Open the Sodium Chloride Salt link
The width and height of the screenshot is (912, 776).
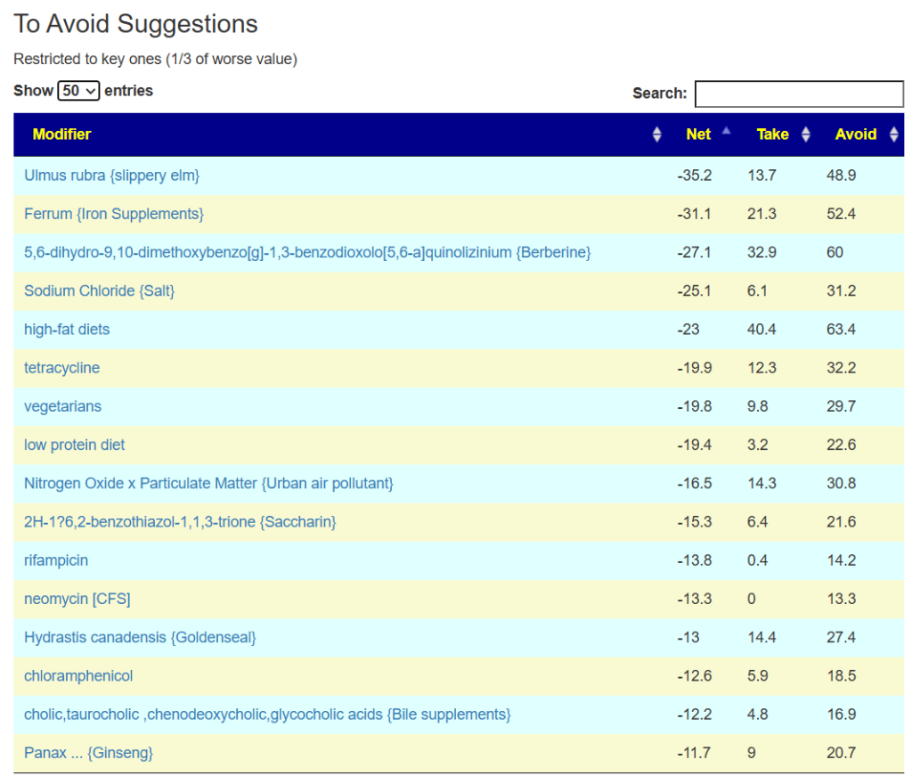[x=100, y=291]
